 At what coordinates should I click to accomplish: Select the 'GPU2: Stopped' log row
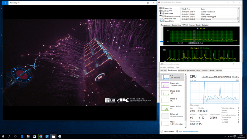[x=209, y=19]
